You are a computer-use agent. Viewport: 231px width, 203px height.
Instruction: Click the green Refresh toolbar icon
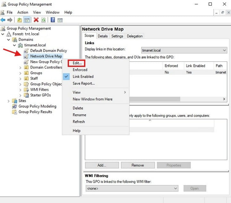43,20
